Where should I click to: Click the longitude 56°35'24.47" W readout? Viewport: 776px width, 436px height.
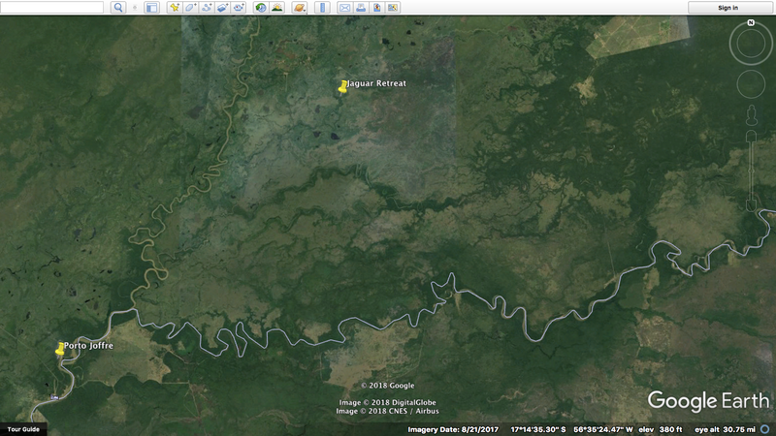(602, 429)
